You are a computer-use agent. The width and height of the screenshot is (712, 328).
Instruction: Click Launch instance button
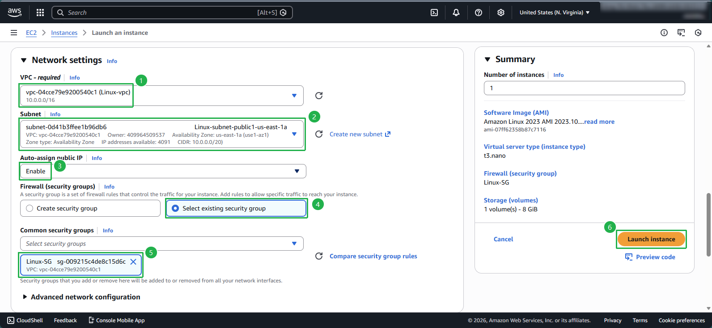click(x=651, y=239)
